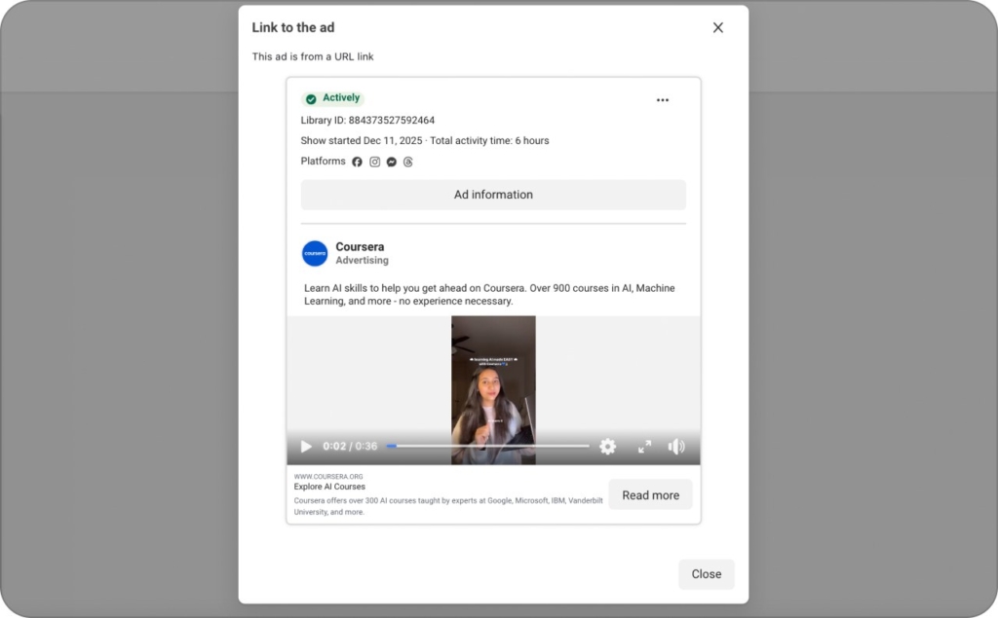Mute the ad video volume
This screenshot has height=618, width=998.
(x=676, y=446)
